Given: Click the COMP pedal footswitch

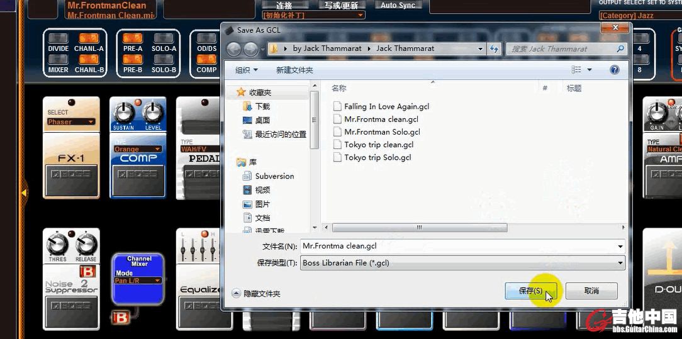Looking at the screenshot, I should coord(138,180).
